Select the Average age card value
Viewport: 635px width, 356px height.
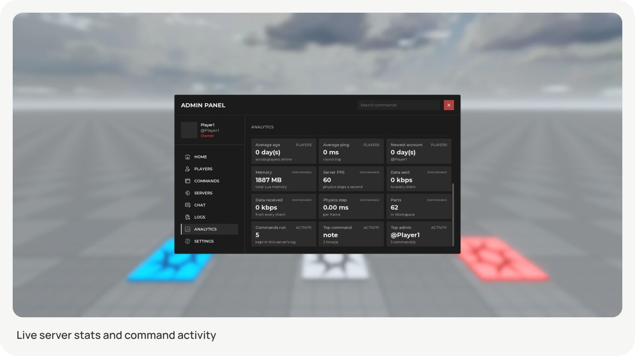point(268,152)
